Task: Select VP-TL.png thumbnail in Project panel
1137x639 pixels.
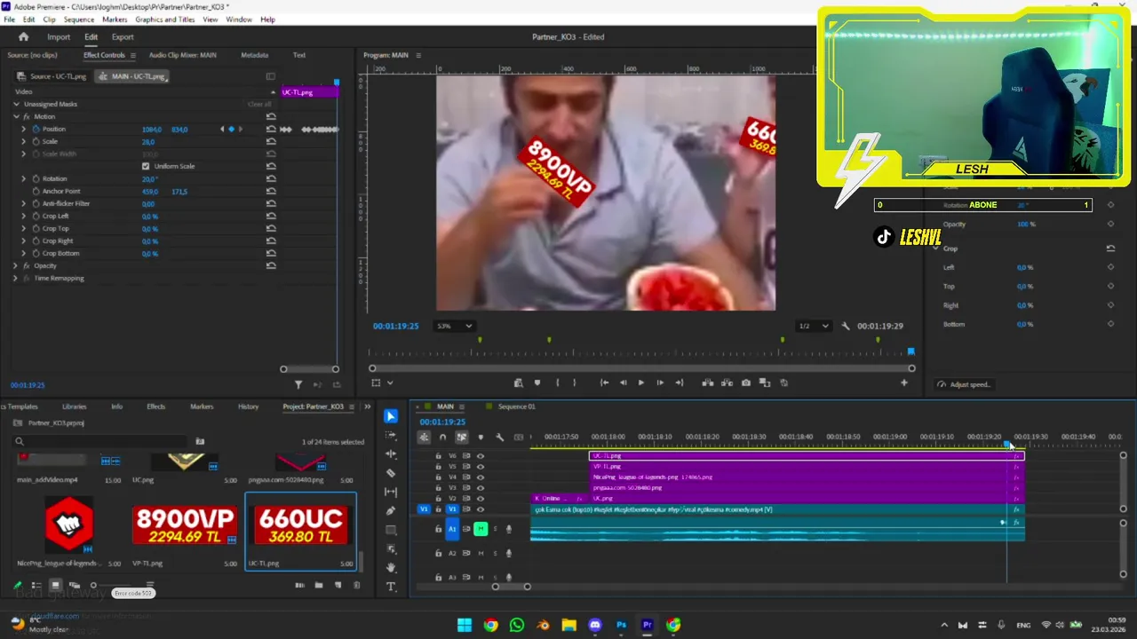Action: click(x=184, y=525)
